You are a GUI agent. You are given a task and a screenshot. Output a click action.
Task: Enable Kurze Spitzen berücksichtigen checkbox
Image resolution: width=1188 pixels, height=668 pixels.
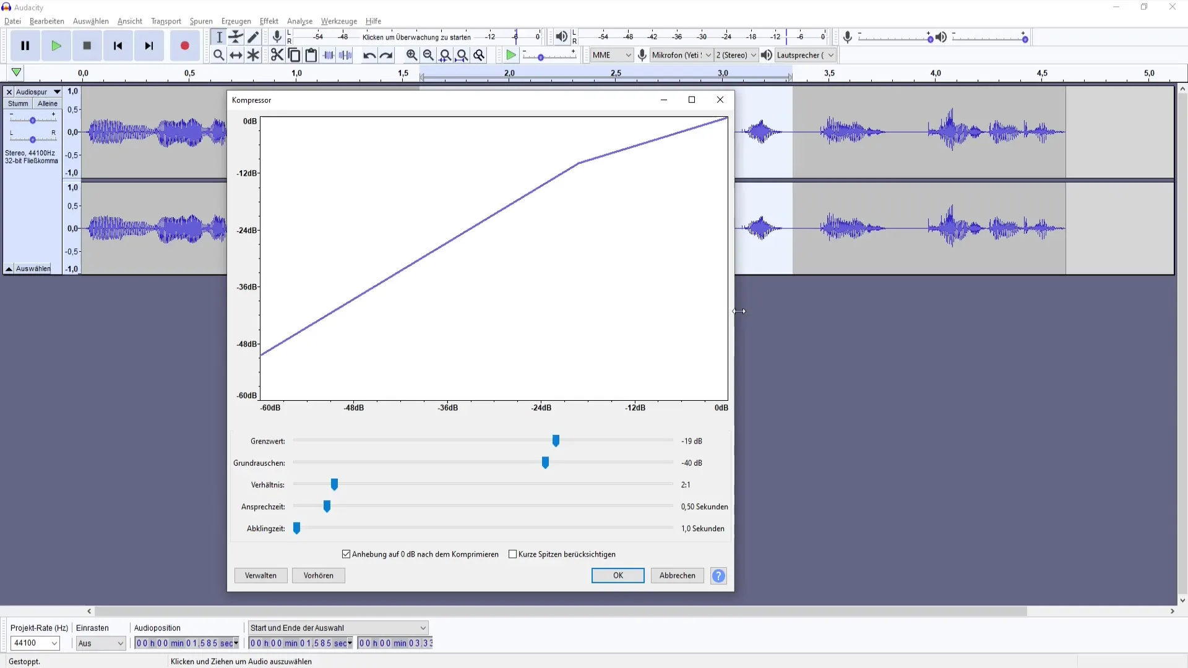[x=512, y=554]
